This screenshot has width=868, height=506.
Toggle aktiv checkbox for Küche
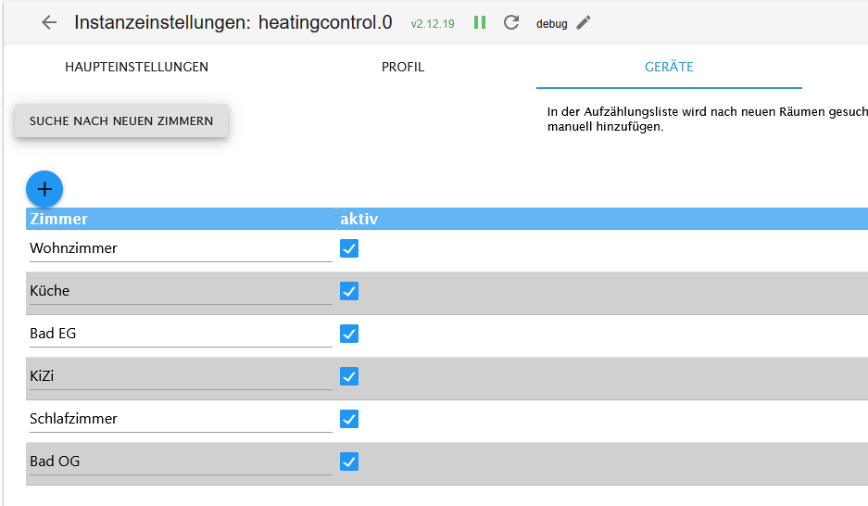[349, 291]
